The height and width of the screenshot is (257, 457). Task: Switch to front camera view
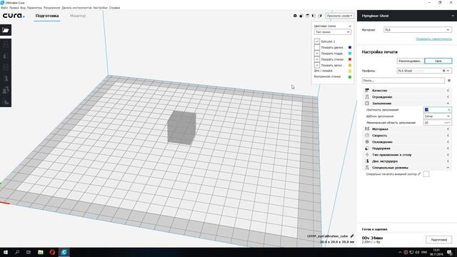(301, 16)
